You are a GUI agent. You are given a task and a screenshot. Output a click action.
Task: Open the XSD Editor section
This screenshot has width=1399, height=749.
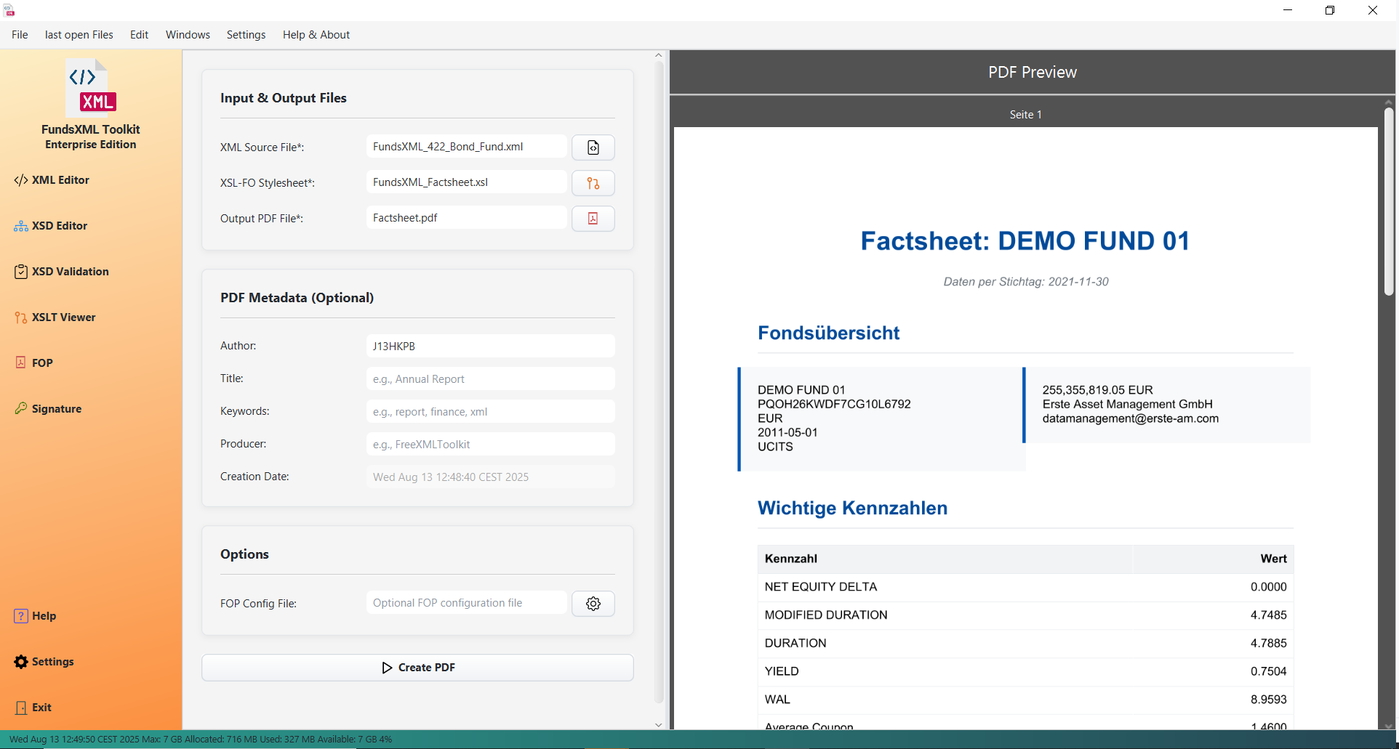50,226
